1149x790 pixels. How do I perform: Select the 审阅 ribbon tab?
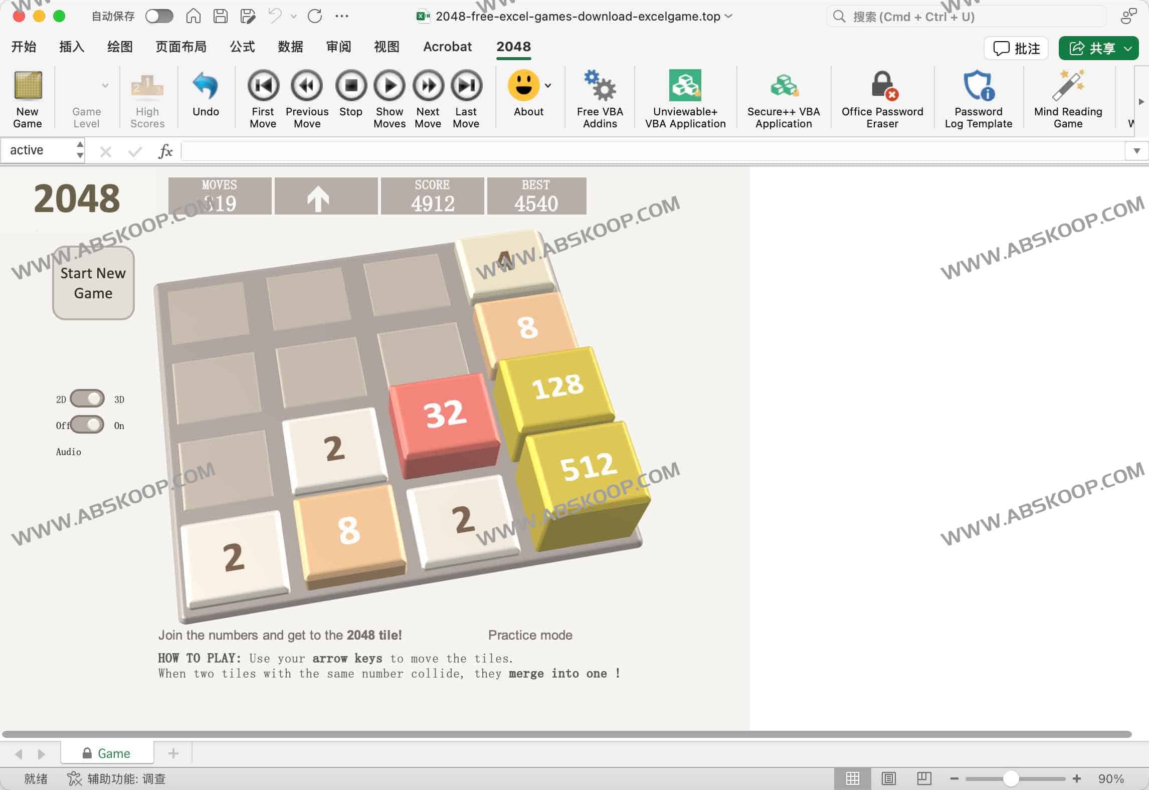pyautogui.click(x=338, y=47)
